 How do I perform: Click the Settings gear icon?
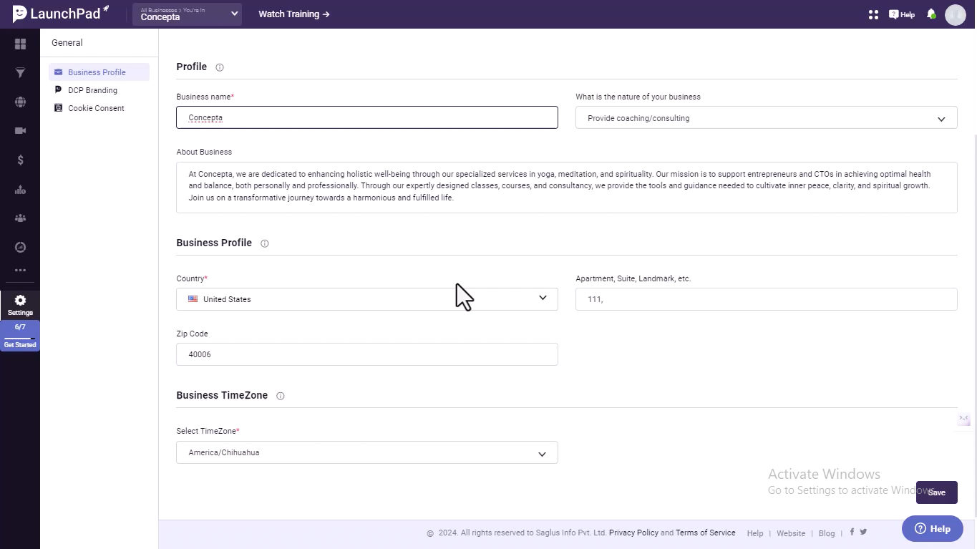(x=20, y=301)
